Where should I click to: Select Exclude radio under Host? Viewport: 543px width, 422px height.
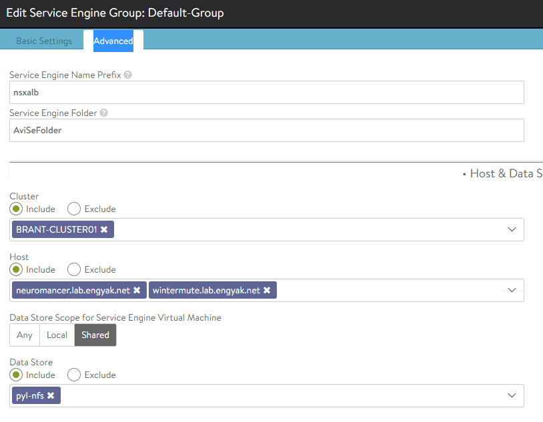(x=74, y=269)
